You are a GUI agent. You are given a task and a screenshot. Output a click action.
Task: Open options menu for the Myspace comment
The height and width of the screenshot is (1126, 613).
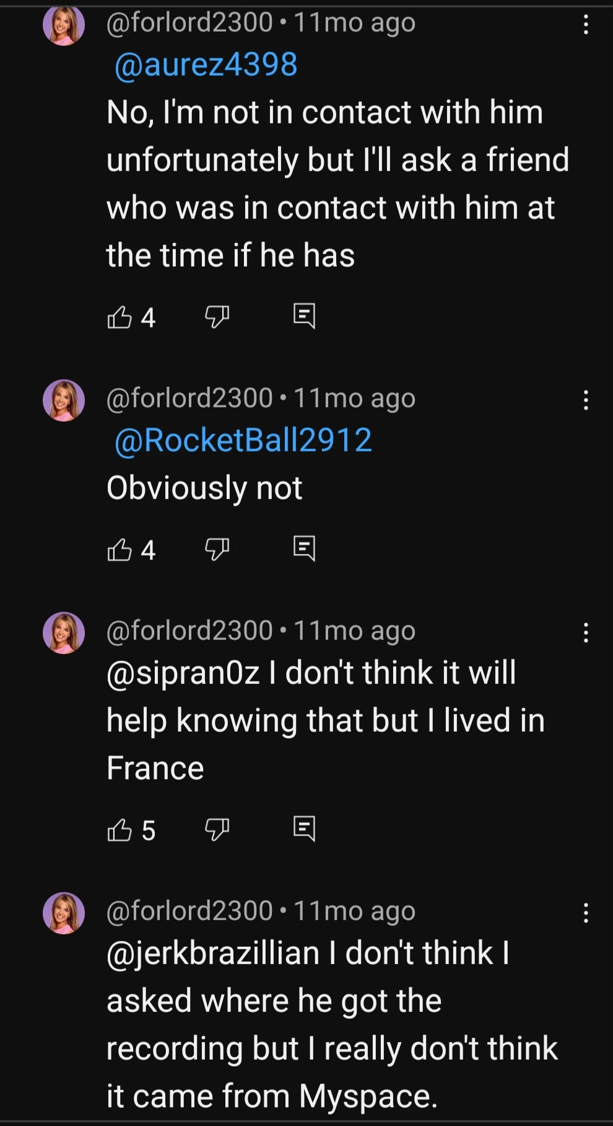click(586, 913)
